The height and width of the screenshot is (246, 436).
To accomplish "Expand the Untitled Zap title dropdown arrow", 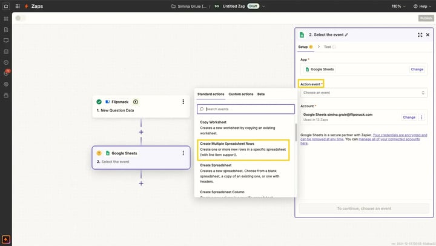I will [x=263, y=6].
